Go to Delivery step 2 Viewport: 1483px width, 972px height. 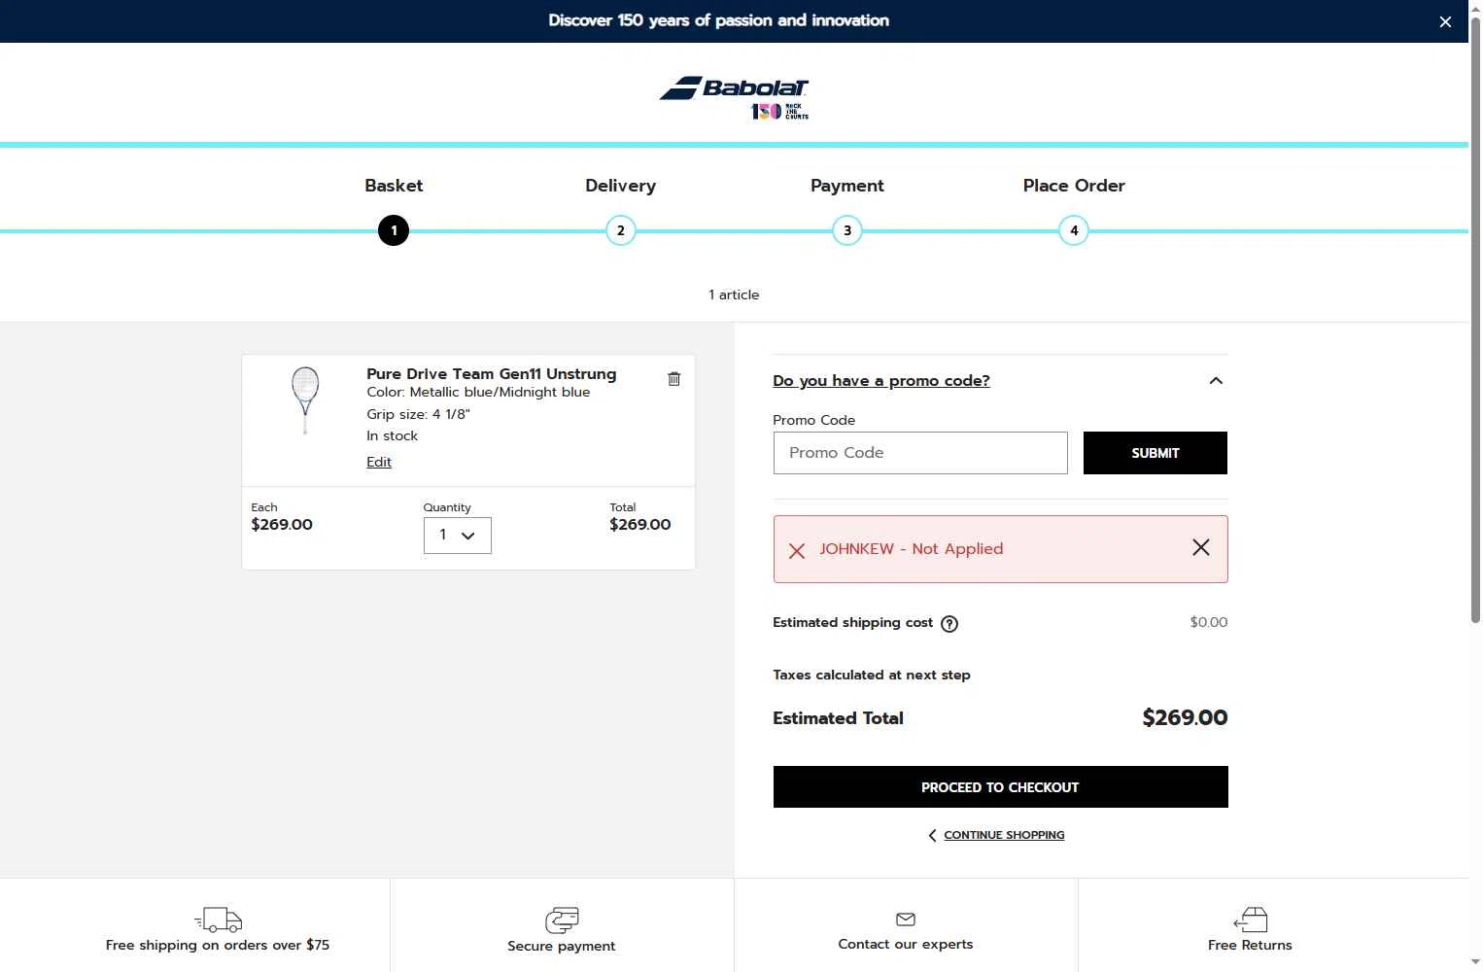click(x=620, y=230)
